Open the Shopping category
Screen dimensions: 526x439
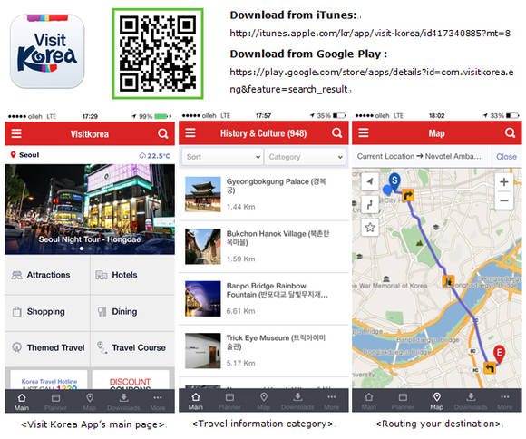47,312
